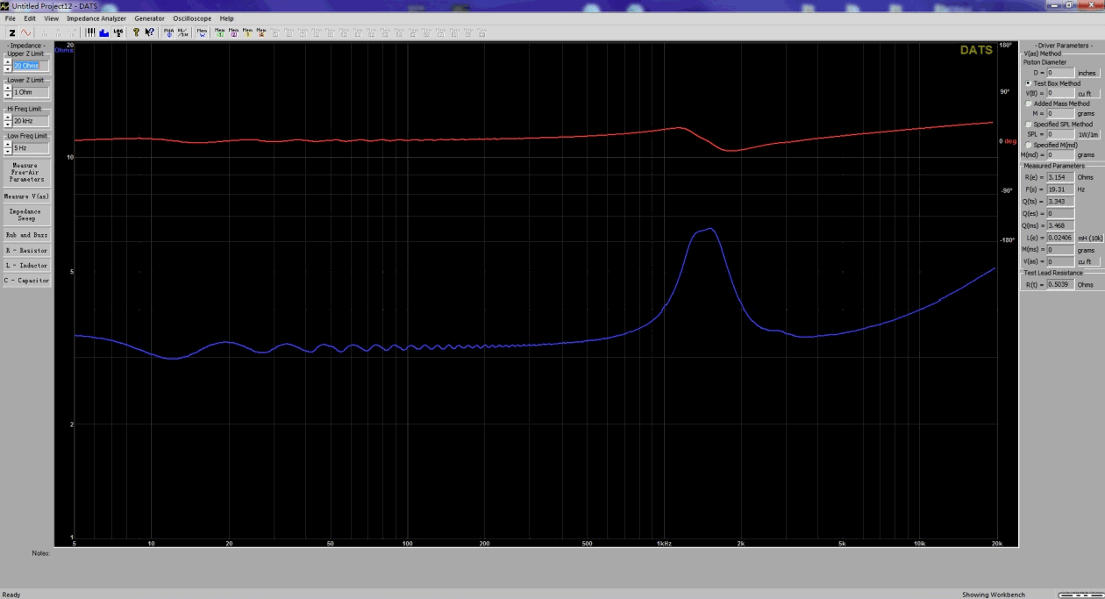The height and width of the screenshot is (599, 1105).
Task: Click the SPL value input field
Action: tap(1060, 134)
